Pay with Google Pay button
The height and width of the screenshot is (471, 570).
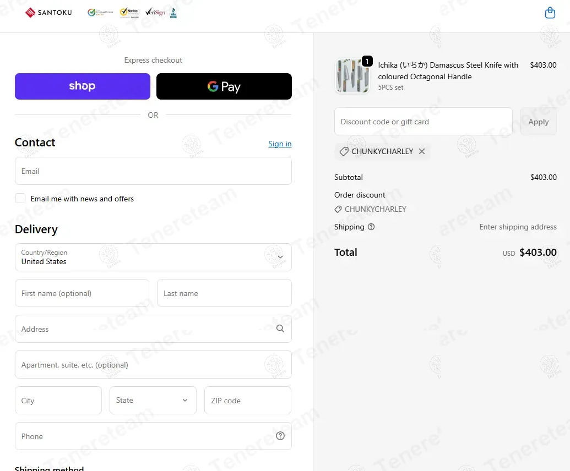(224, 86)
